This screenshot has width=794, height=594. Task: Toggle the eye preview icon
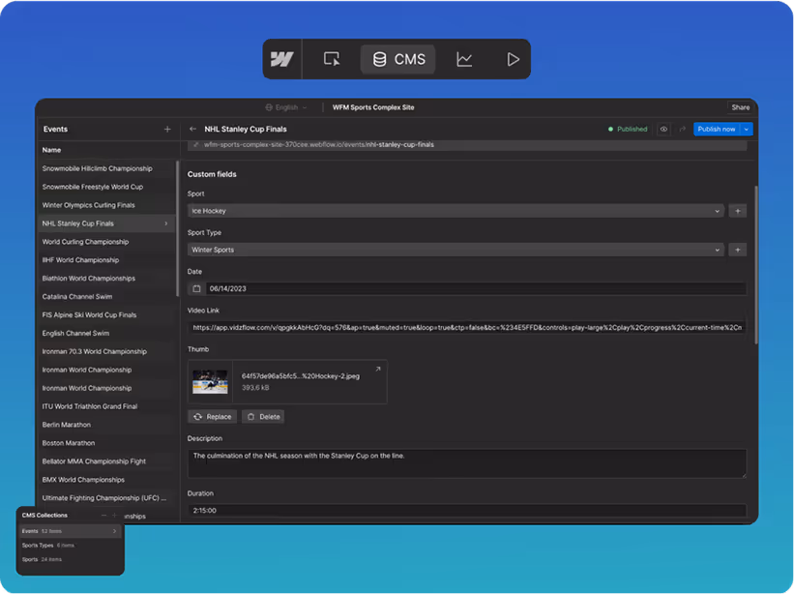pyautogui.click(x=663, y=129)
